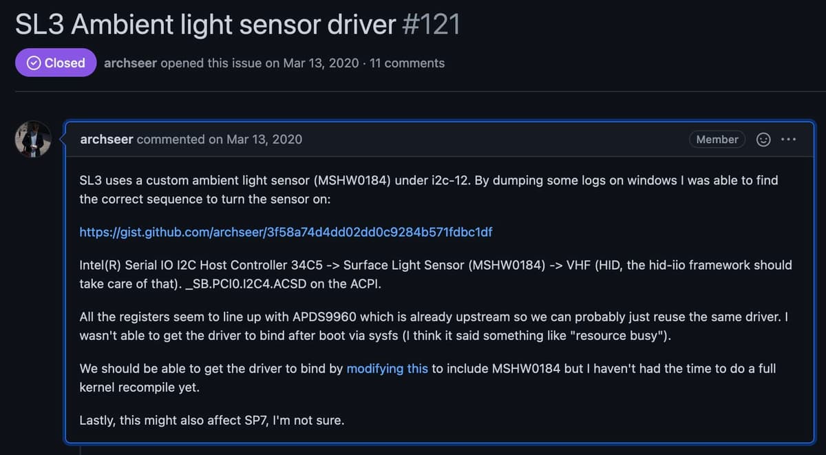The image size is (826, 455).
Task: Click the 11 comments count text
Action: point(407,63)
